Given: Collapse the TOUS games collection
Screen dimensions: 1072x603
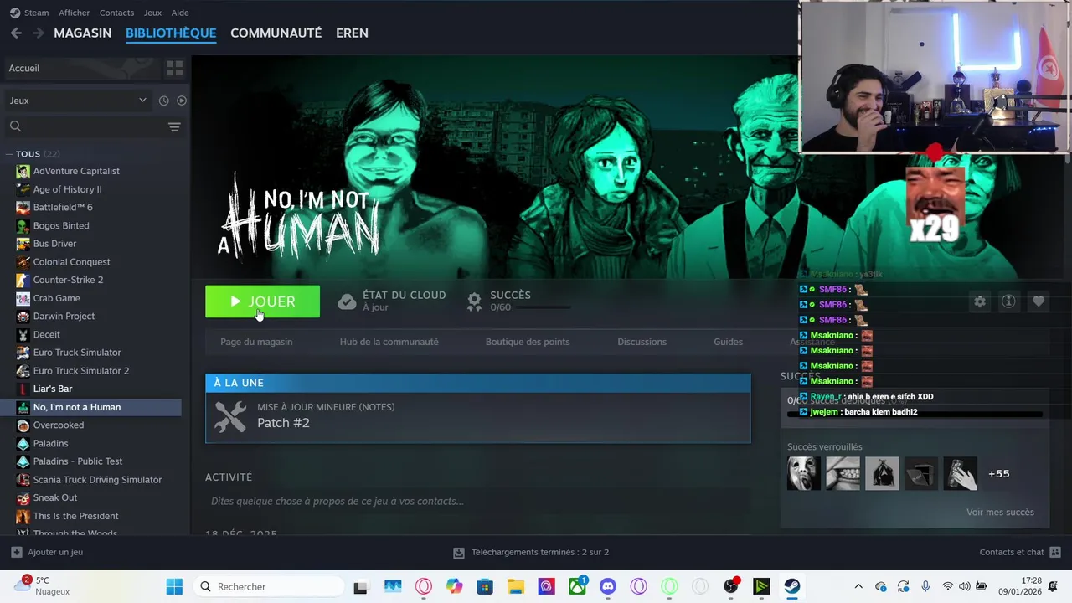Looking at the screenshot, I should (x=8, y=154).
